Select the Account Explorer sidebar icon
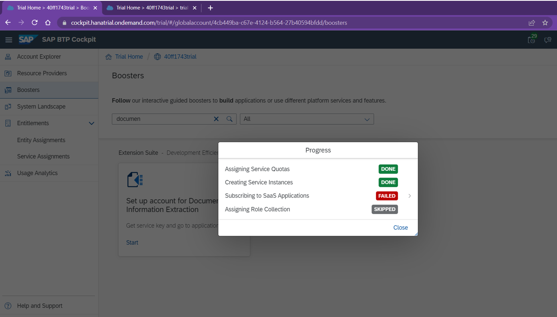The height and width of the screenshot is (317, 557). [x=8, y=57]
